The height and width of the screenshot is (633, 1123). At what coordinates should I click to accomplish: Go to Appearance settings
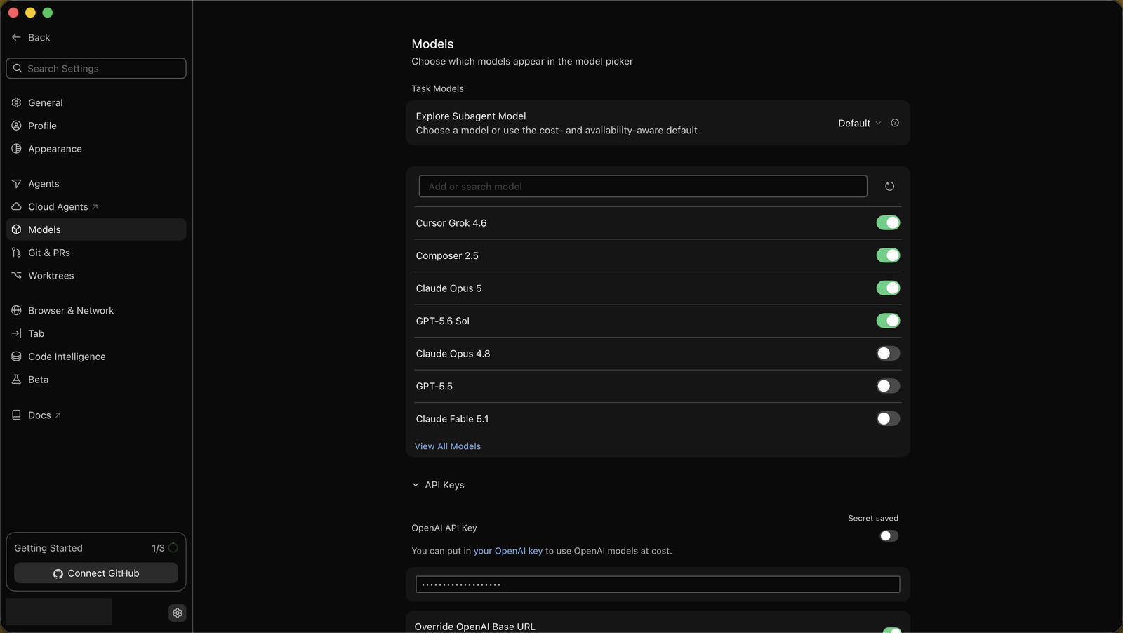(96, 149)
